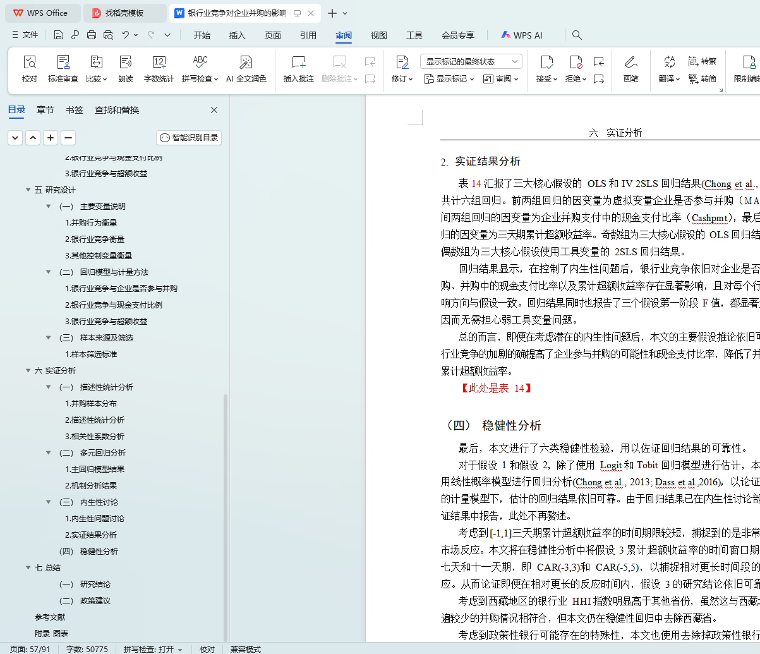Click 插入批注 to insert a comment
This screenshot has width=760, height=654.
299,70
